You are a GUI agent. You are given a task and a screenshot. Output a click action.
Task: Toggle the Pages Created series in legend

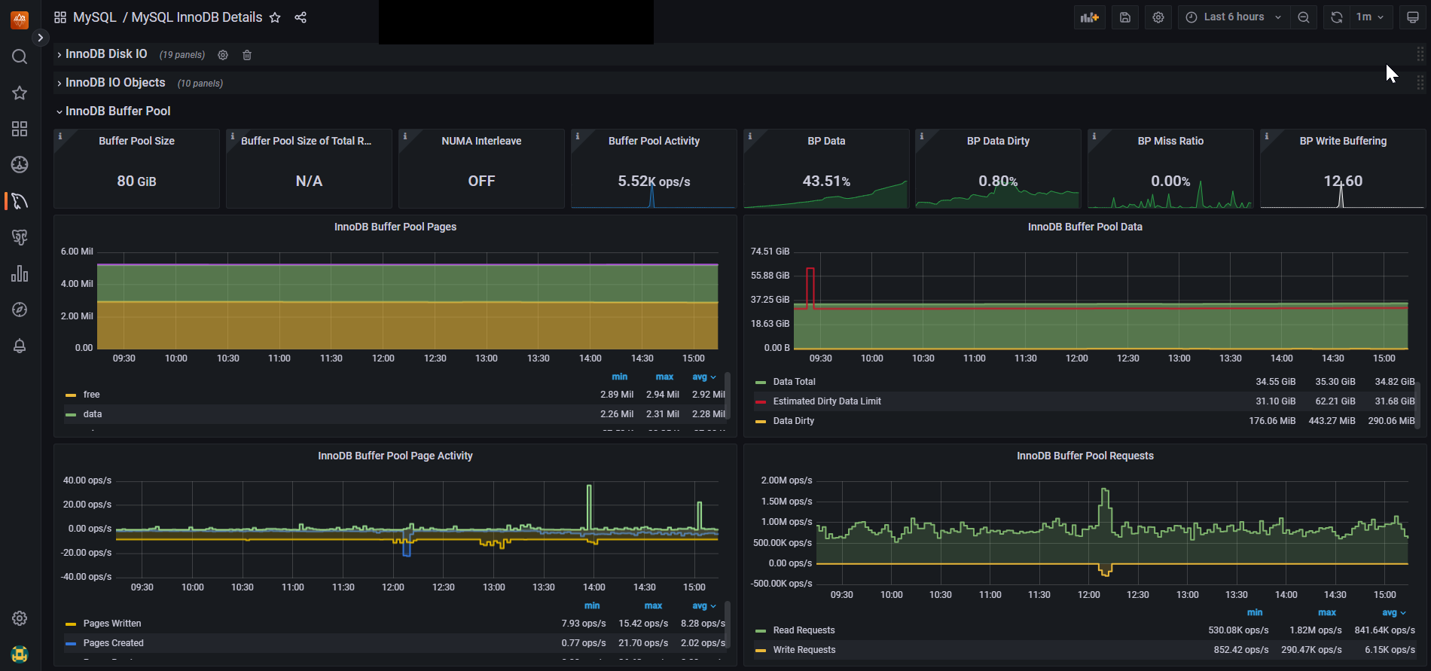click(x=113, y=643)
